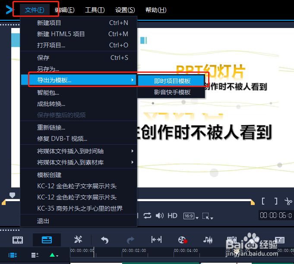The image size is (294, 264).
Task: Open the 设置(S) menu
Action: (125, 10)
